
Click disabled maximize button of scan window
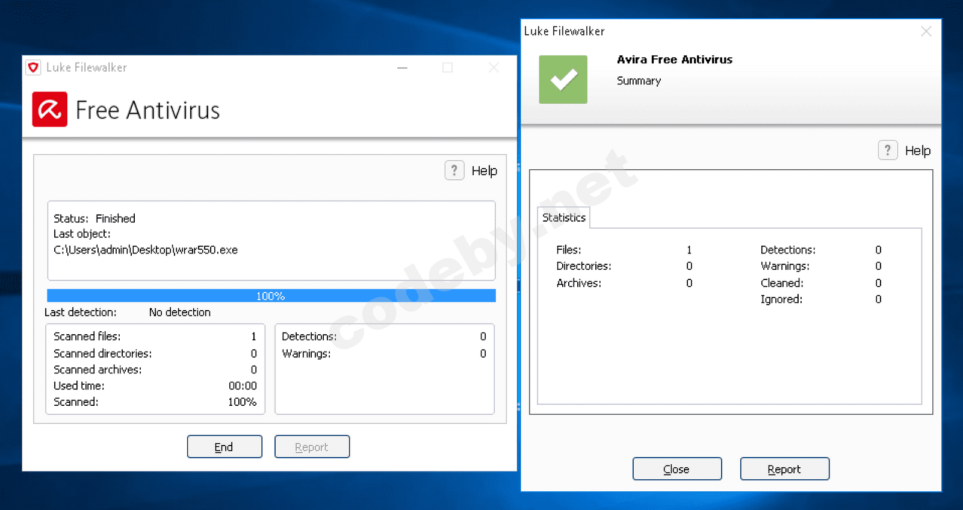tap(447, 67)
